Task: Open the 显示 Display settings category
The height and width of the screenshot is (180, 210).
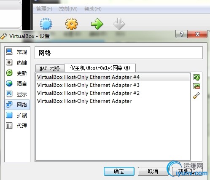Action: click(17, 94)
